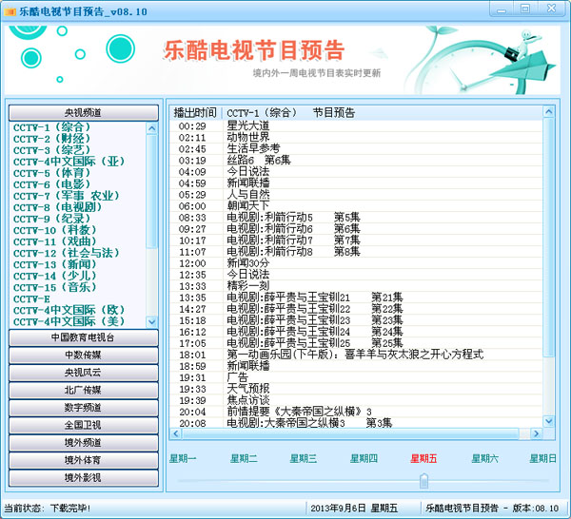Select channel CCTV-3（综艺）

coord(51,150)
